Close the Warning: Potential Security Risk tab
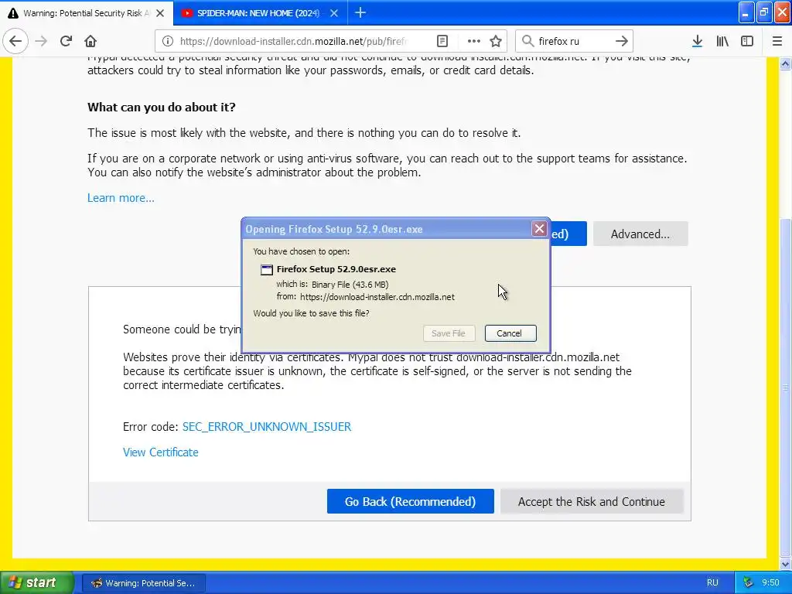The height and width of the screenshot is (594, 792). (160, 13)
